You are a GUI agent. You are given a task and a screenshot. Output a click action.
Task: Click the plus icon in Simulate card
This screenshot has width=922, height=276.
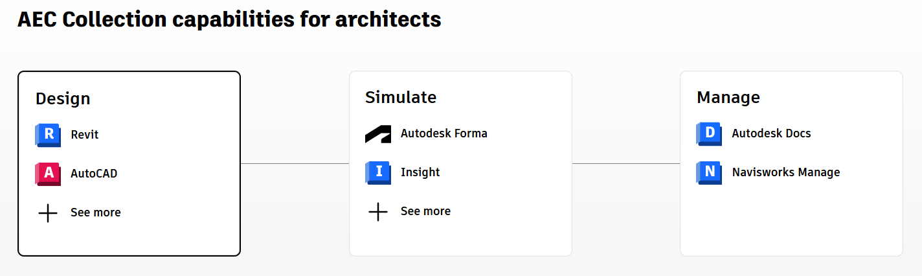tap(378, 211)
